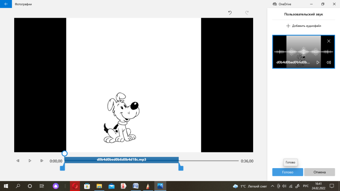Launch Alice assistant purple icon
340x191 pixels.
coord(56,186)
